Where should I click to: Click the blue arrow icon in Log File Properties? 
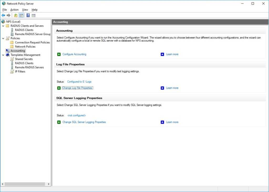pos(162,88)
